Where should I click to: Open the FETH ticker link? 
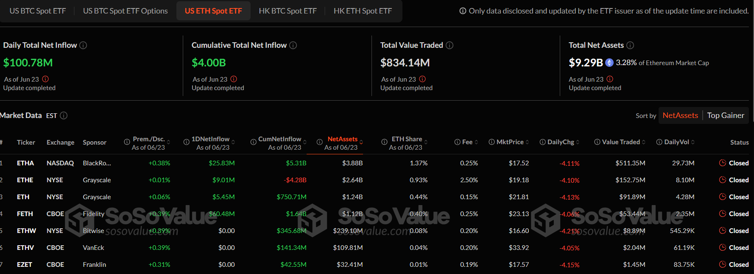tap(25, 214)
